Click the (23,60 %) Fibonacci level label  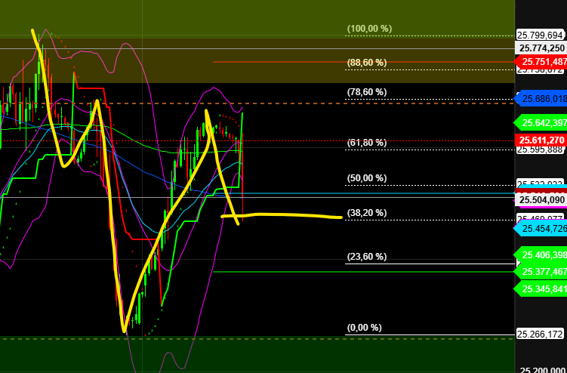[367, 257]
